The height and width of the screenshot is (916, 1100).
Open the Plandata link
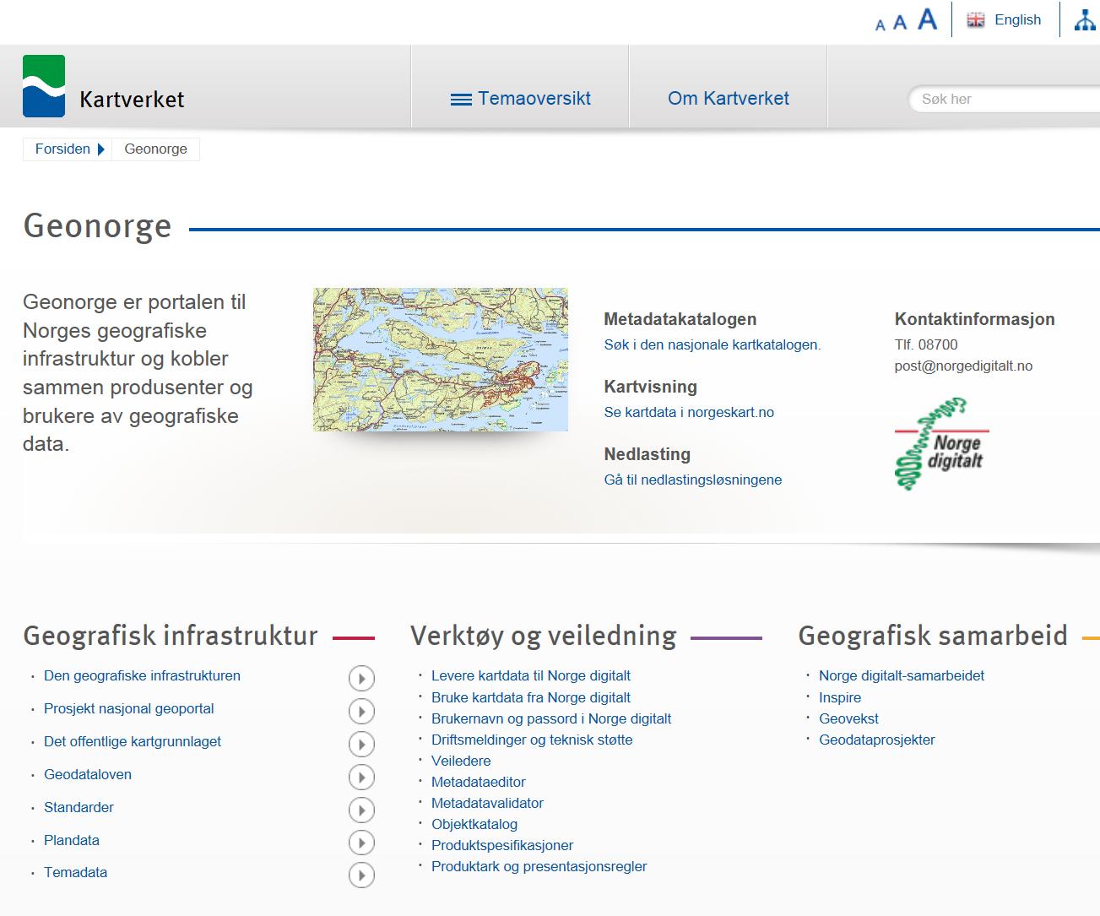click(72, 840)
